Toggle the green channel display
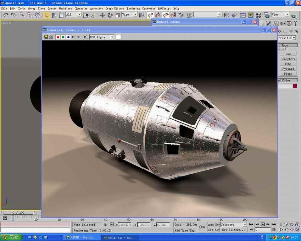The width and height of the screenshot is (301, 241). 63,37
